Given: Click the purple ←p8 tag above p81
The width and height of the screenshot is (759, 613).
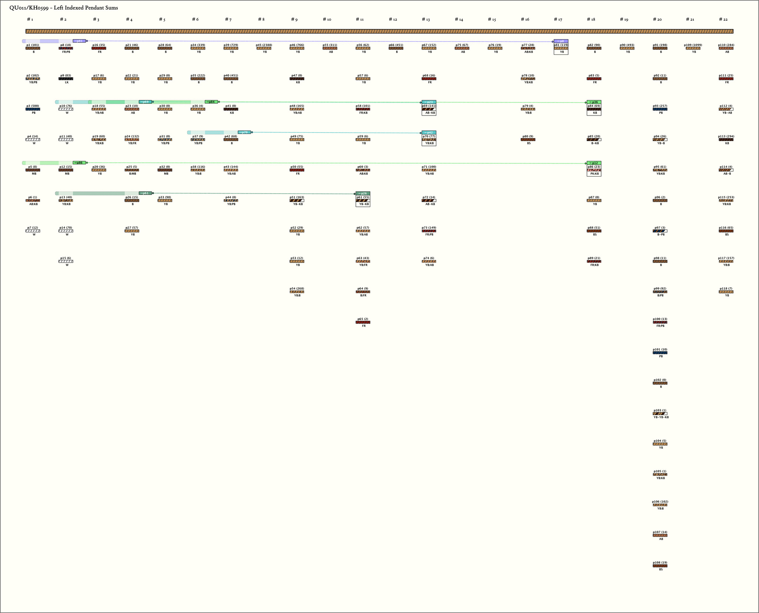Looking at the screenshot, I should click(561, 41).
